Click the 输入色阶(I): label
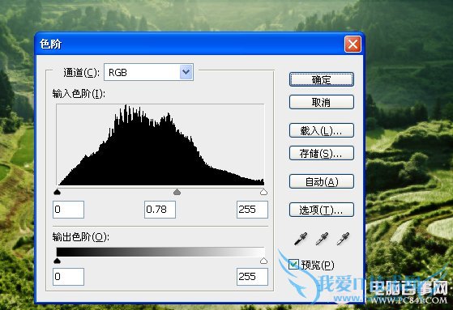 click(x=79, y=94)
